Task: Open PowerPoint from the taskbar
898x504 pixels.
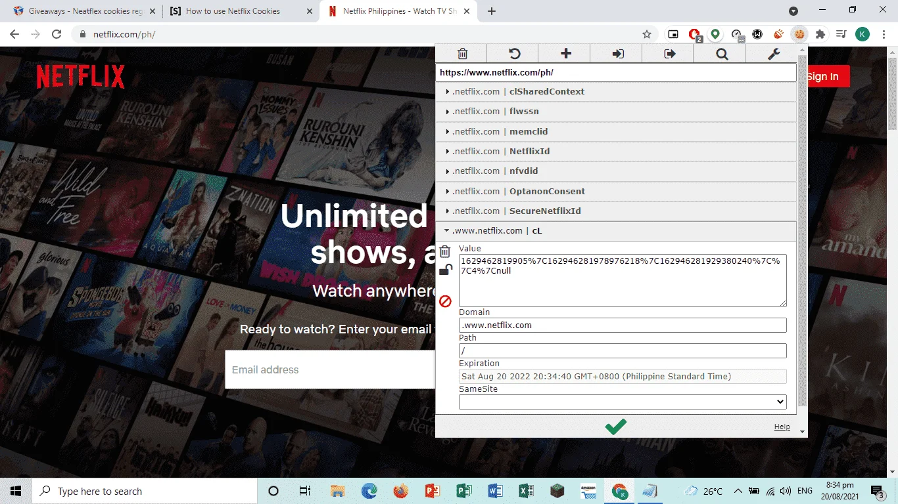Action: pyautogui.click(x=432, y=491)
